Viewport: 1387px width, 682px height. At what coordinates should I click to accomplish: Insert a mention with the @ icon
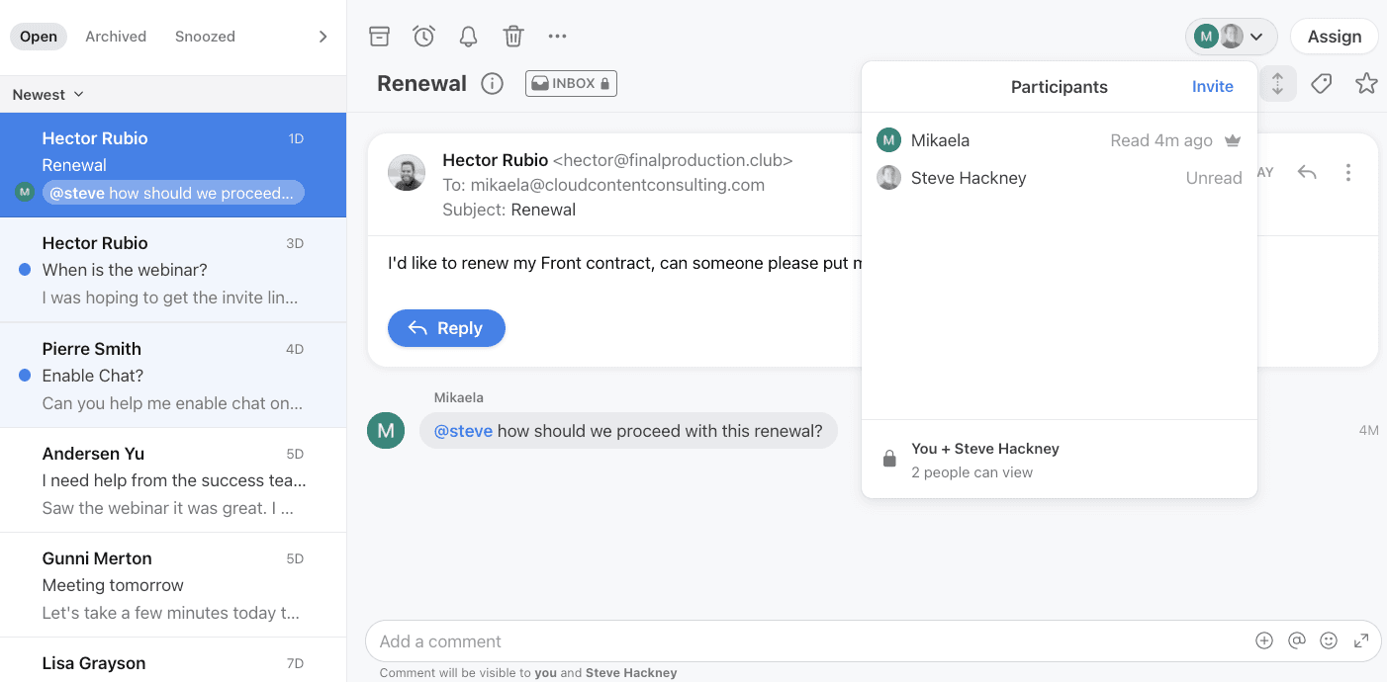point(1297,640)
